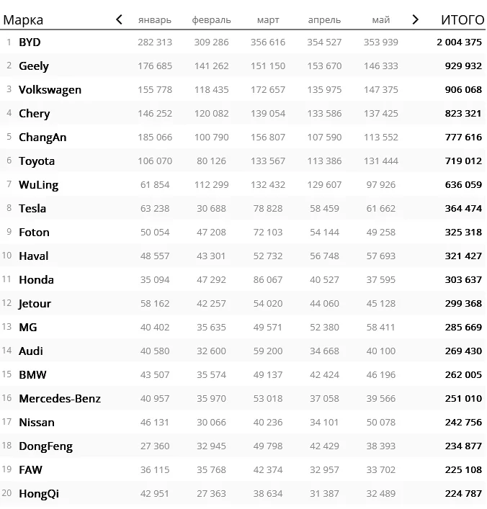Click the DongFeng brand name
Screen dimensions: 487x509
[x=46, y=446]
